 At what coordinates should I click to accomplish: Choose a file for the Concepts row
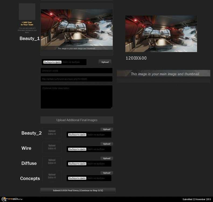click(x=77, y=178)
